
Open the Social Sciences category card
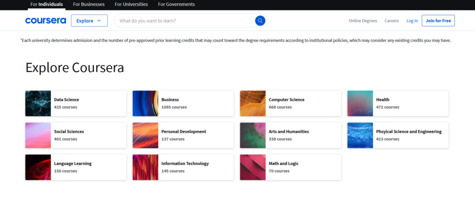click(76, 135)
